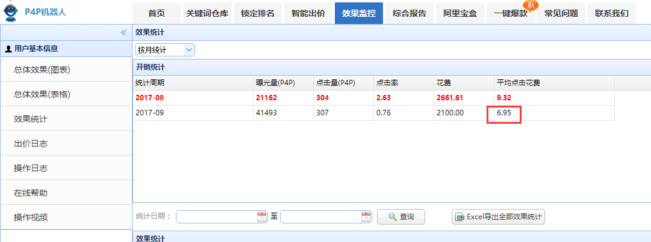Click the user icon beside 用户基本信息
Screen dimensions: 651x242
[x=8, y=49]
